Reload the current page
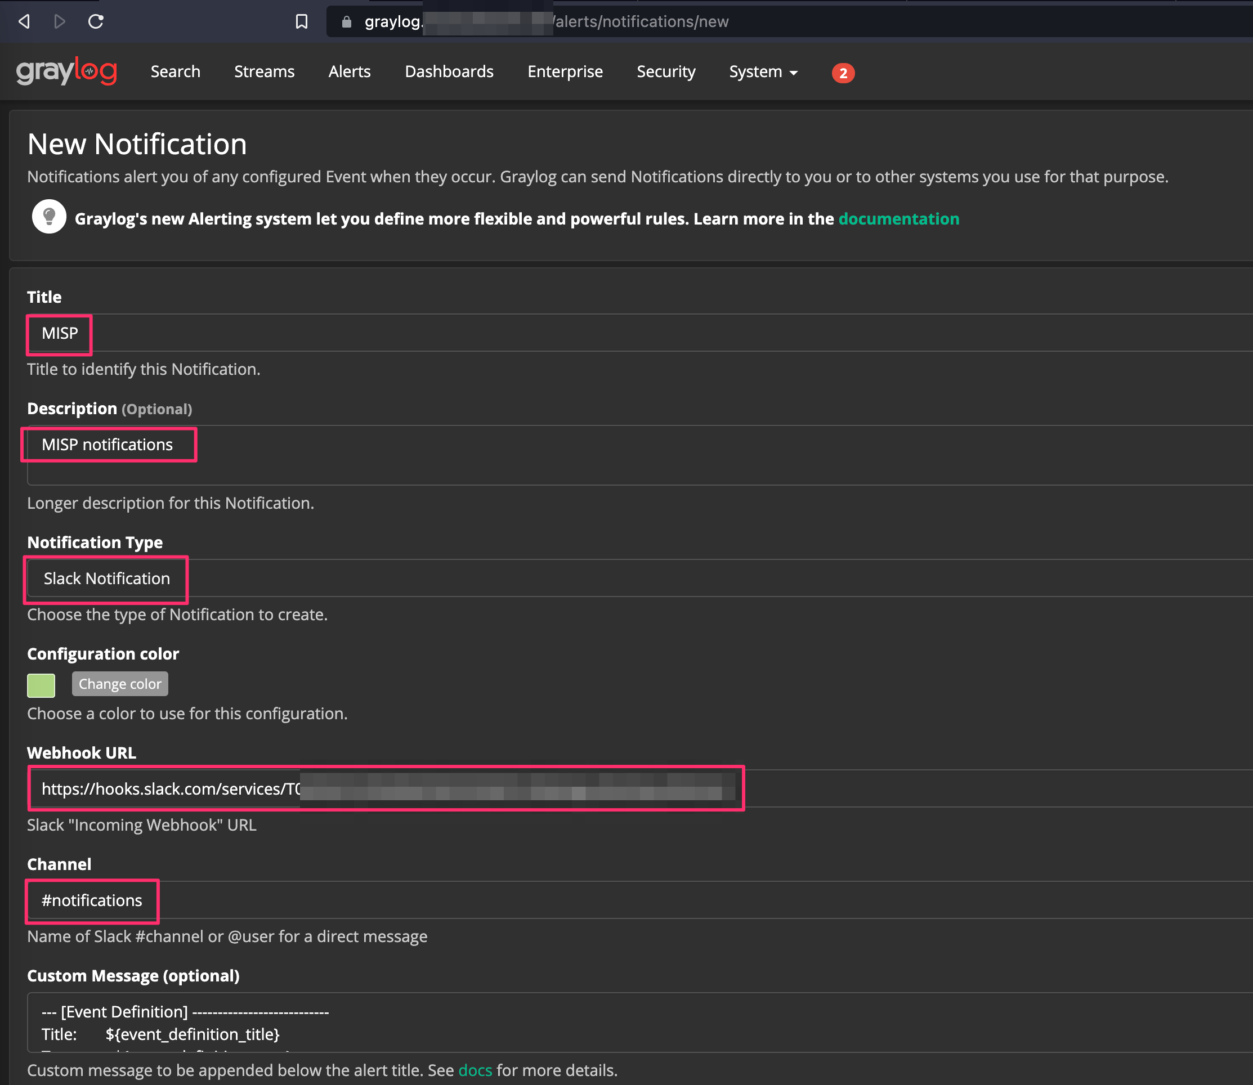This screenshot has width=1253, height=1085. point(97,21)
